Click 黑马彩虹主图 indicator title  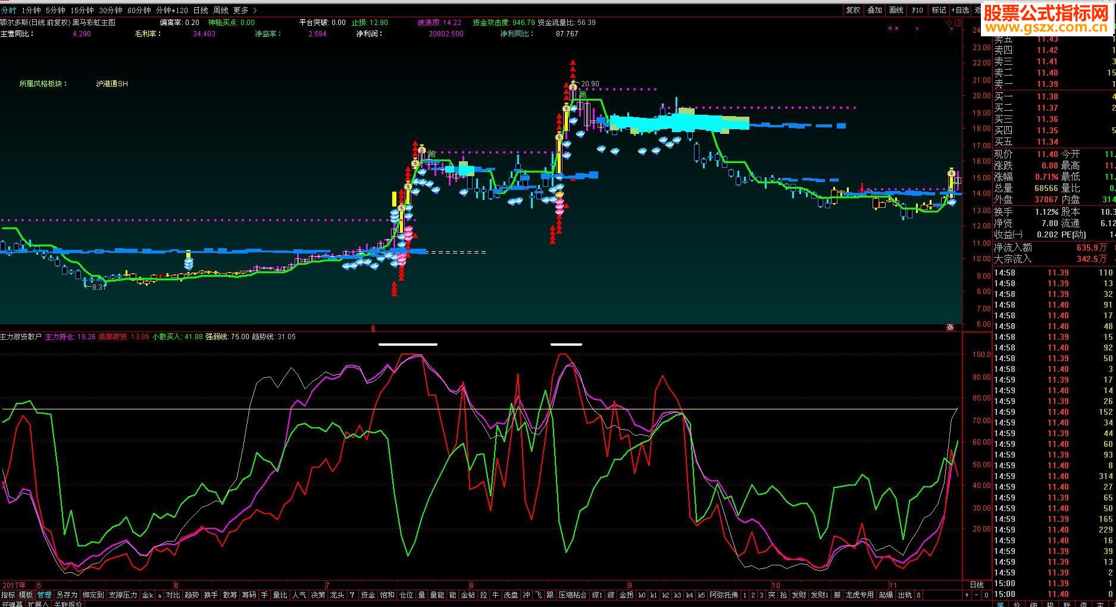[94, 23]
